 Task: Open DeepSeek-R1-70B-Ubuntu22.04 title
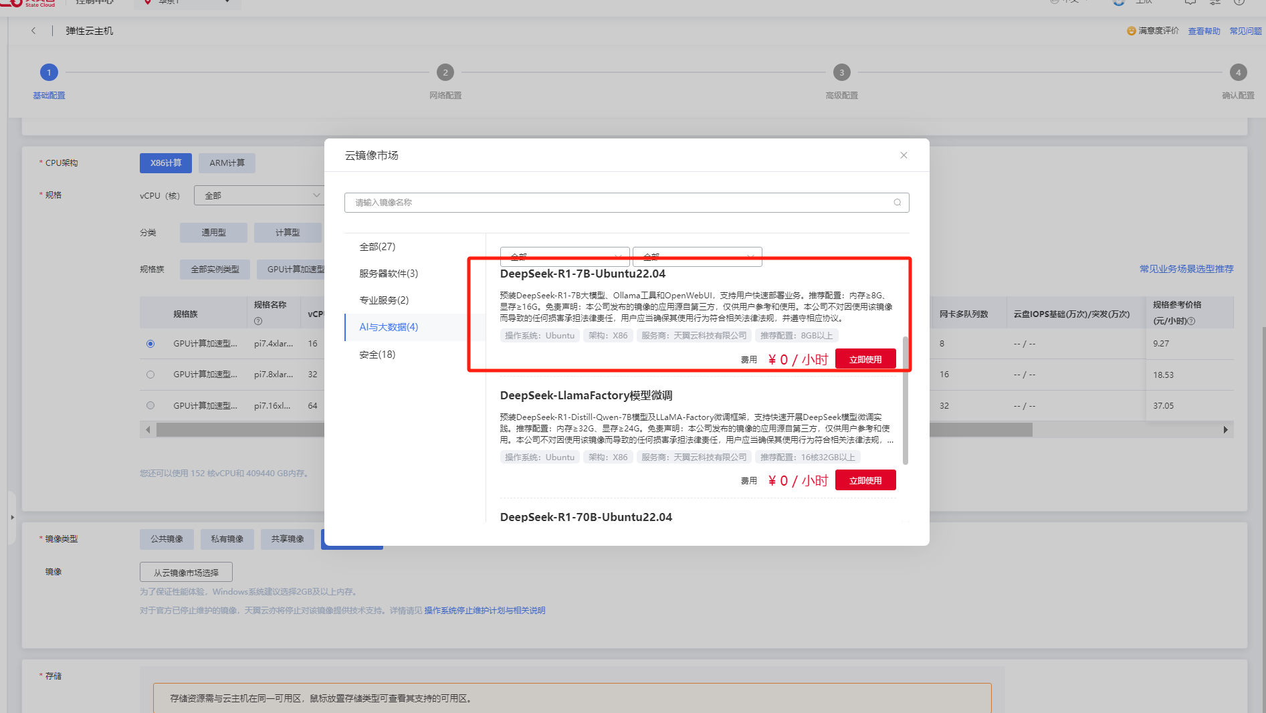click(586, 517)
